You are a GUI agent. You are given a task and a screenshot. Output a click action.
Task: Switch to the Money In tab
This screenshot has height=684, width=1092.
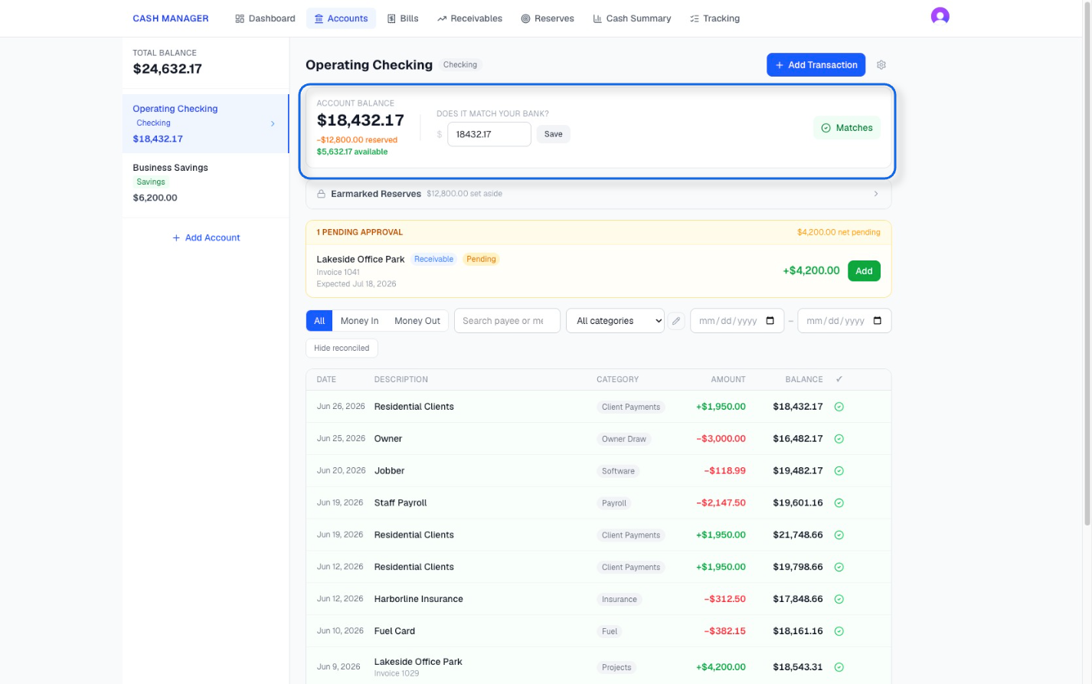click(x=359, y=321)
